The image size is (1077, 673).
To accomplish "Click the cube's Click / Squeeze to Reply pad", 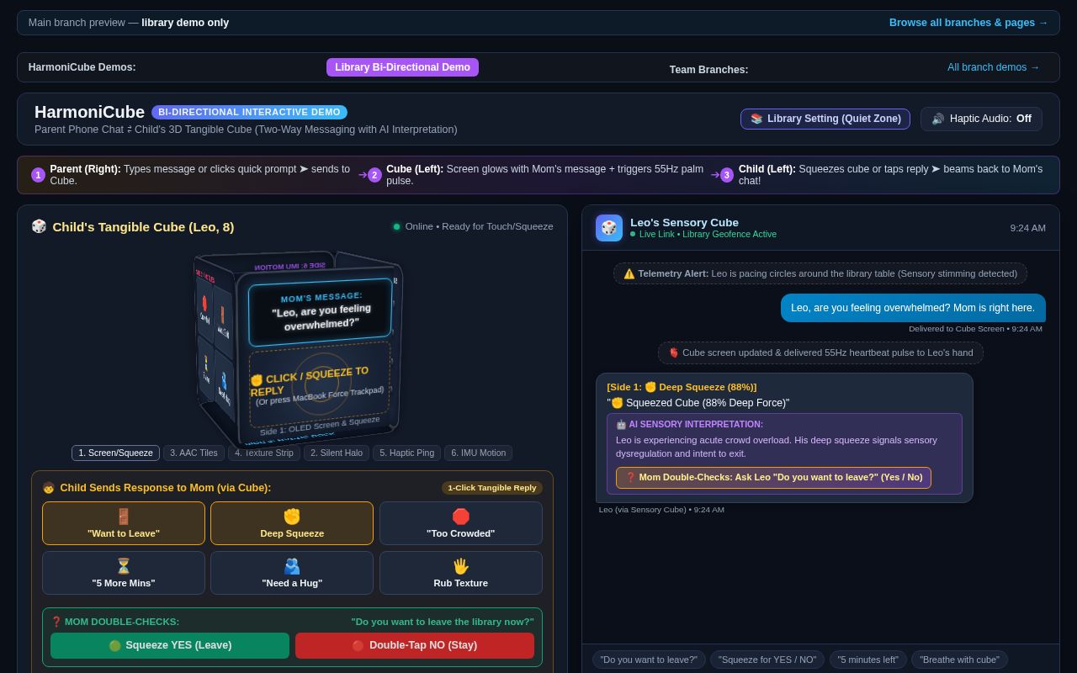I will pyautogui.click(x=320, y=385).
